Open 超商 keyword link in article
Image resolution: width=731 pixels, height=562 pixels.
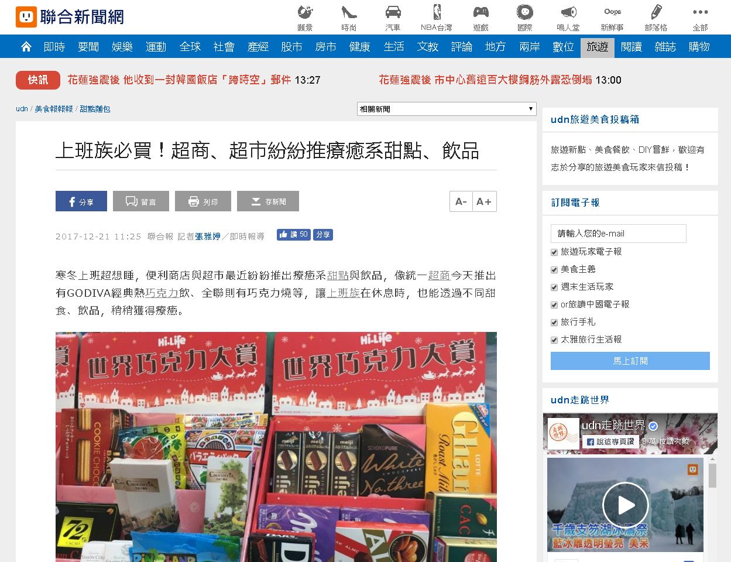click(439, 275)
